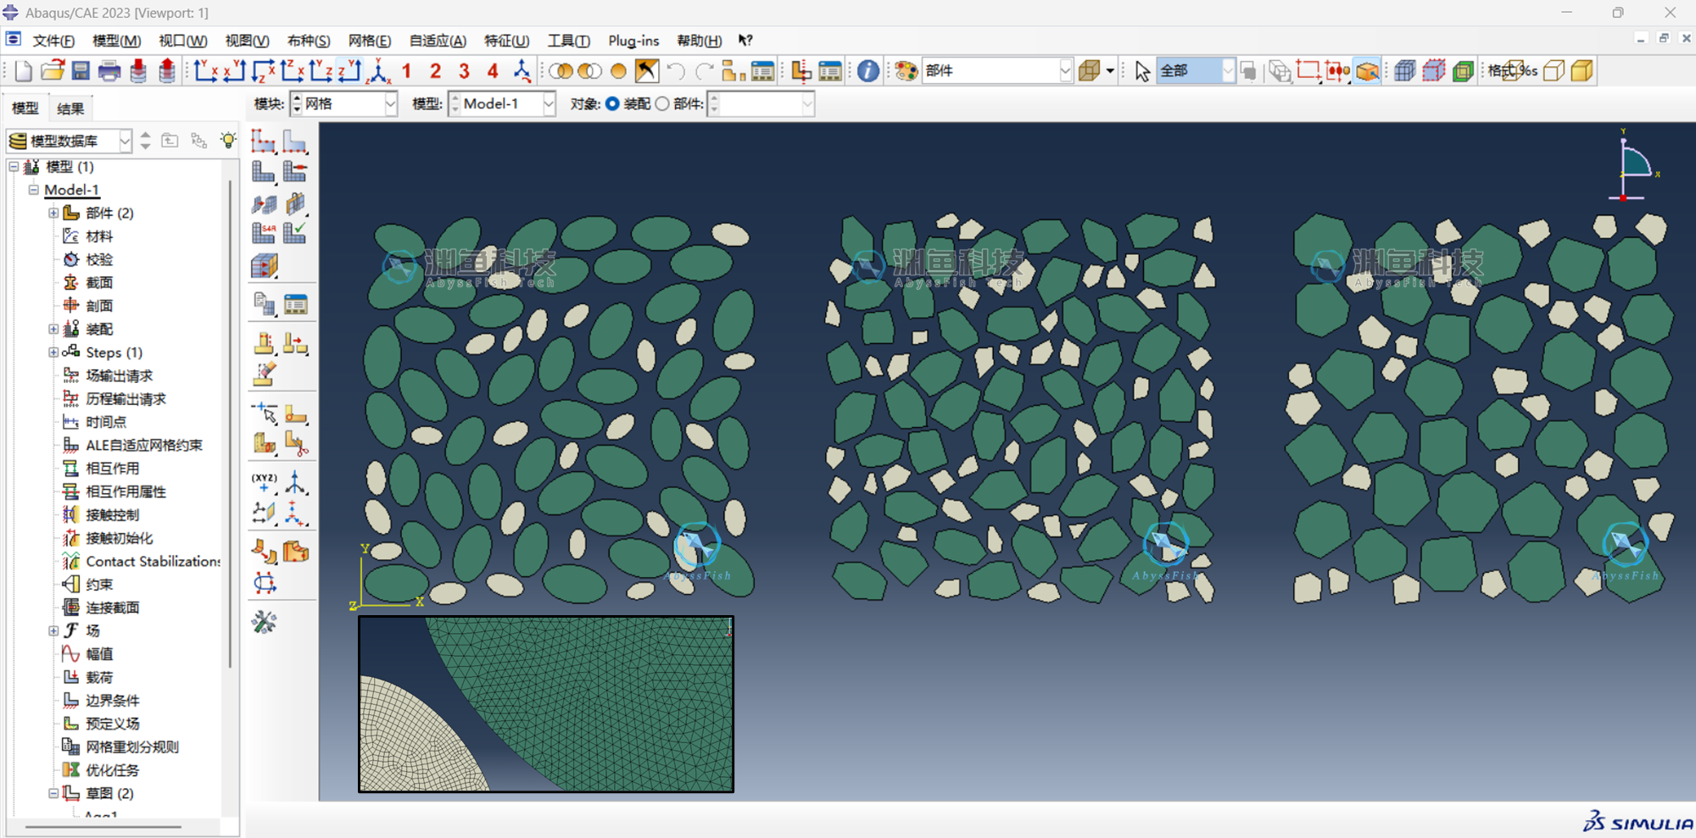1696x838 pixels.
Task: Click the color palette icon
Action: tap(907, 71)
